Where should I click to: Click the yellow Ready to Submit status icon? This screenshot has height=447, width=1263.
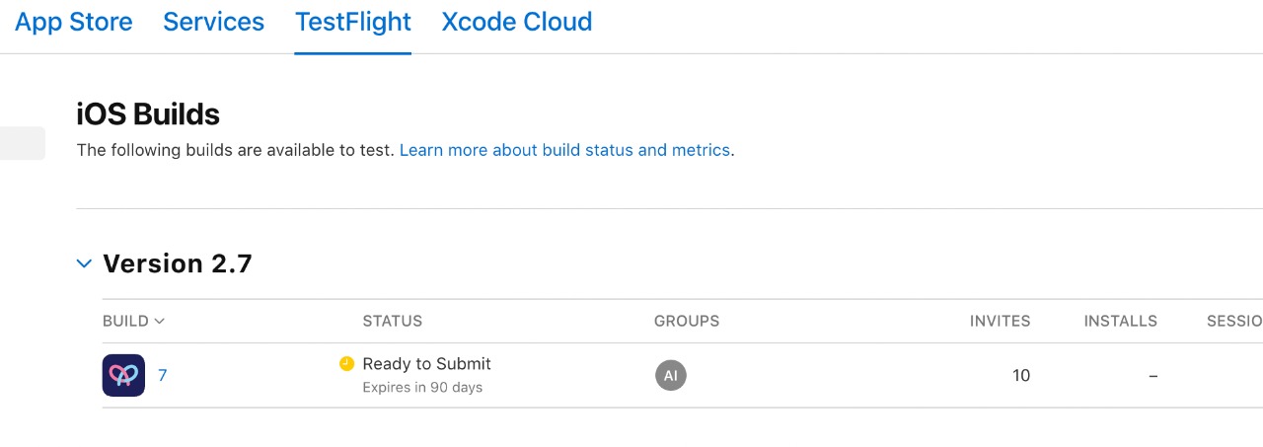[x=346, y=364]
